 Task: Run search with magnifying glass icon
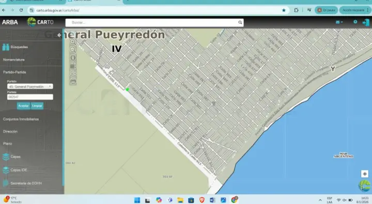(240, 22)
